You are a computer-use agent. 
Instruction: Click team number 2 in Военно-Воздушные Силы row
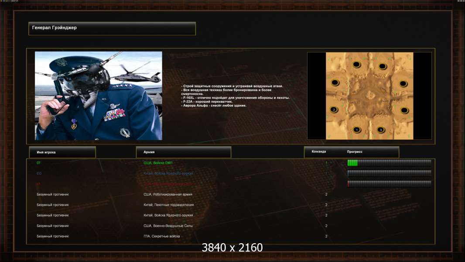326,226
